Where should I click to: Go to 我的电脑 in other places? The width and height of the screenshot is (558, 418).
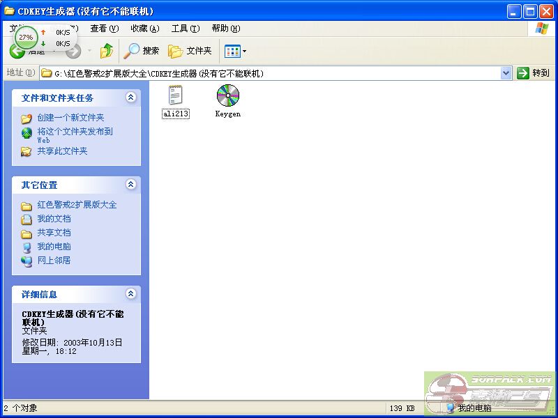54,247
